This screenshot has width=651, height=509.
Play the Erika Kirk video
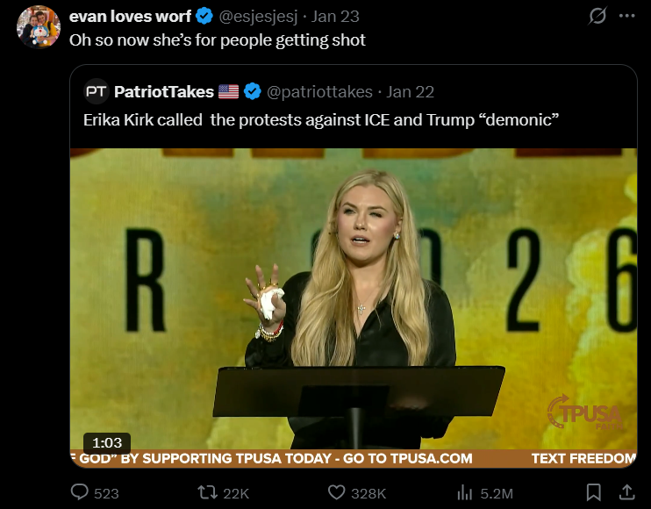click(354, 308)
